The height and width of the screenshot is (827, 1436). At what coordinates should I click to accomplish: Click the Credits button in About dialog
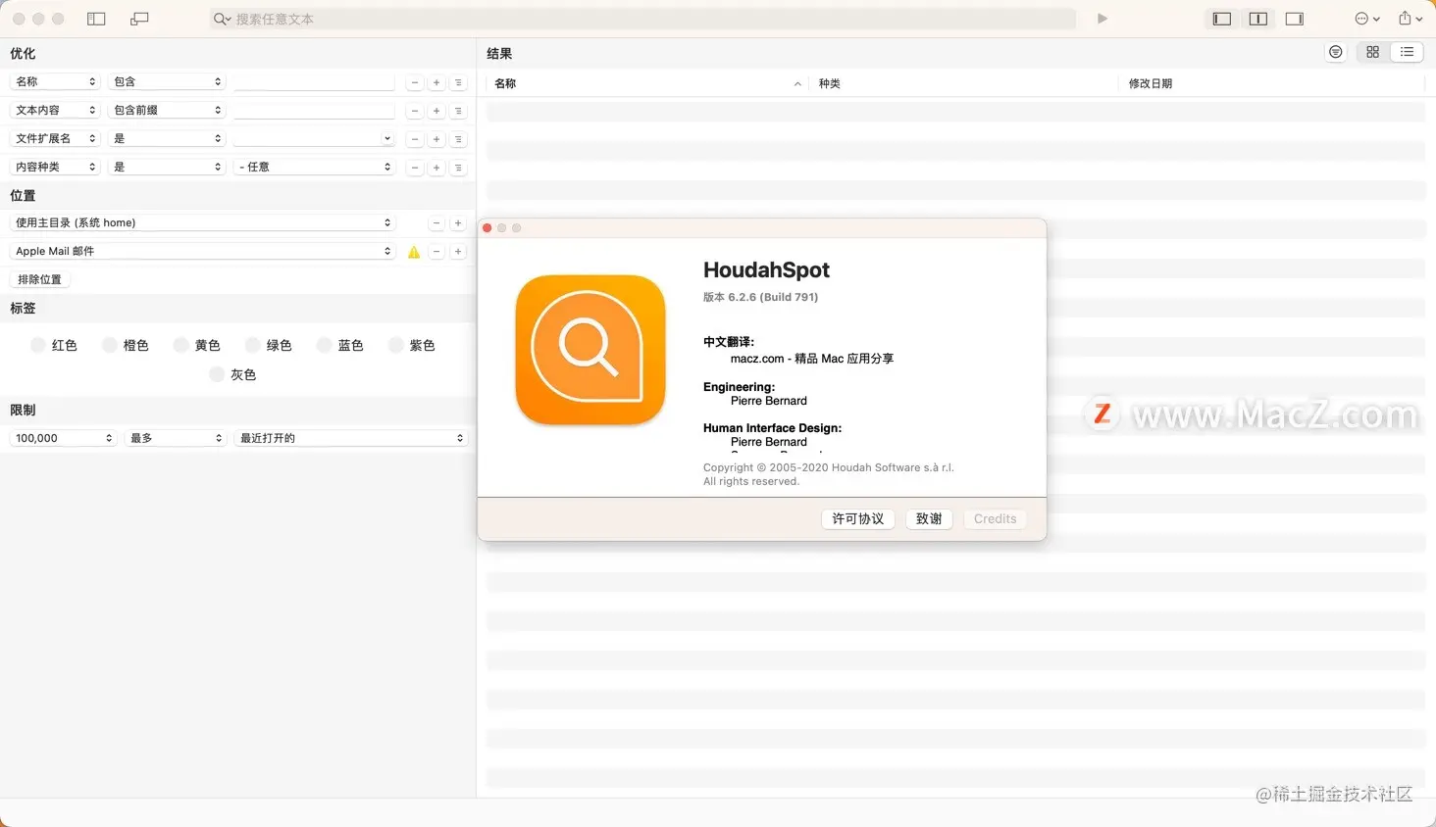995,518
